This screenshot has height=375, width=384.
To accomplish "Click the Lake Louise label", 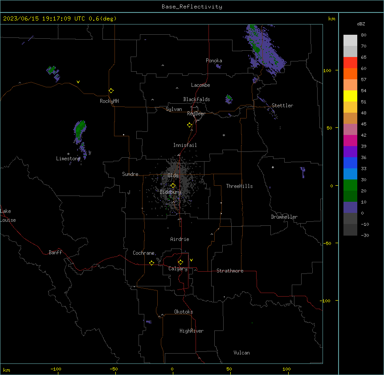I will coord(8,216).
